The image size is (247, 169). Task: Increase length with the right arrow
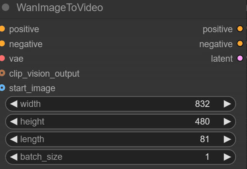pos(227,139)
